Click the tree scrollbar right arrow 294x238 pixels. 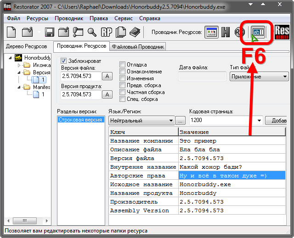tap(47, 221)
